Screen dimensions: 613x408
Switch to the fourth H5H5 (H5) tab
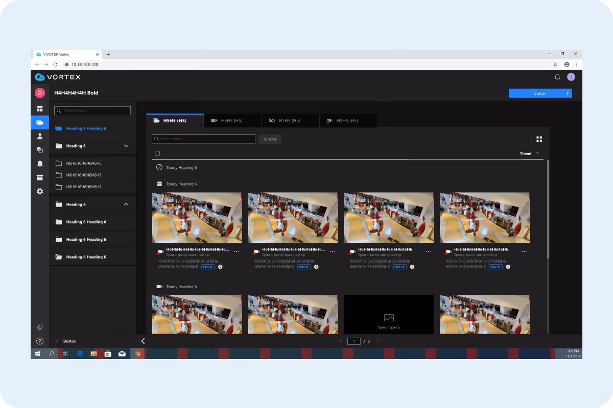[x=348, y=121]
